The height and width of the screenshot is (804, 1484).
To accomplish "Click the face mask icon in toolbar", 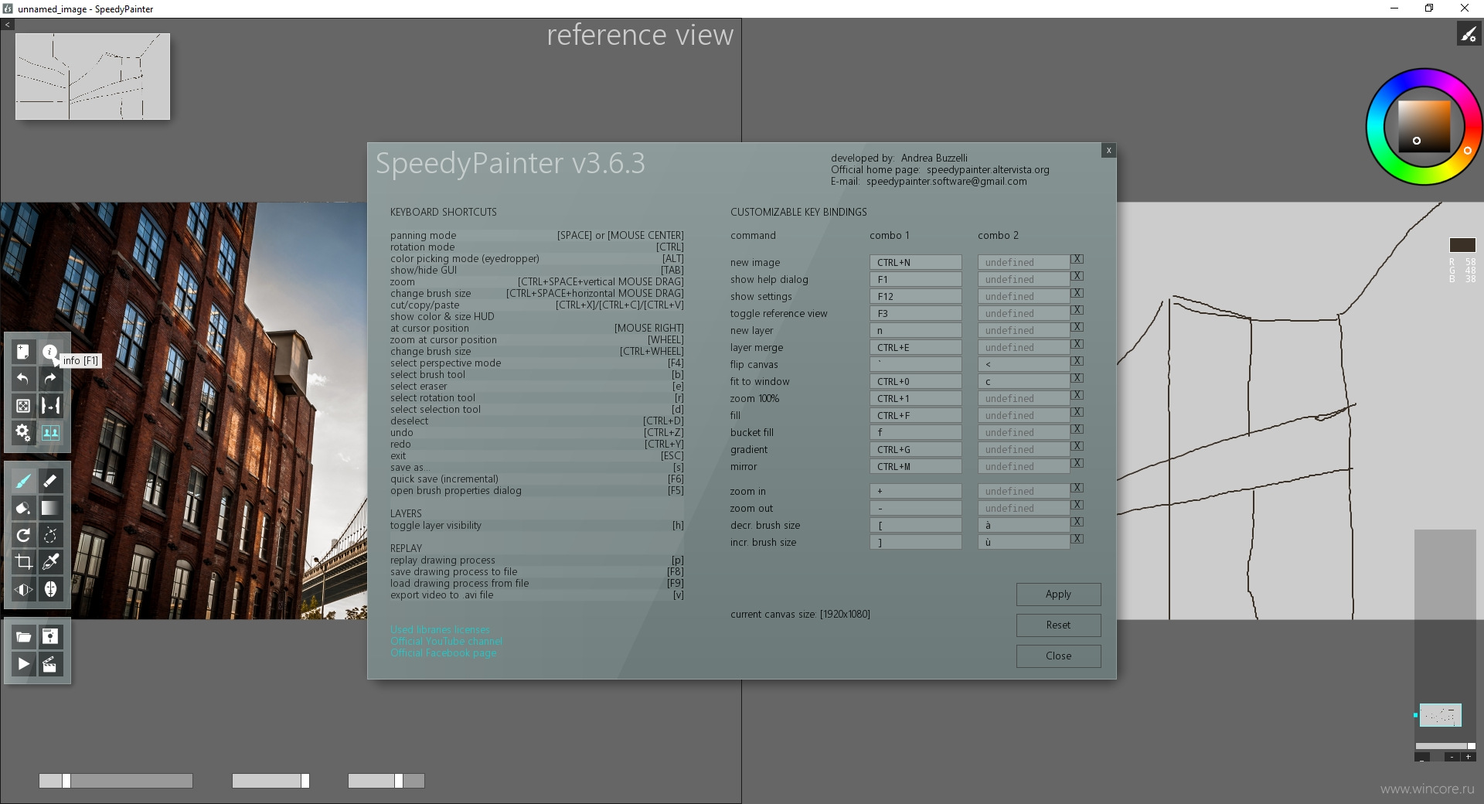I will (x=50, y=589).
